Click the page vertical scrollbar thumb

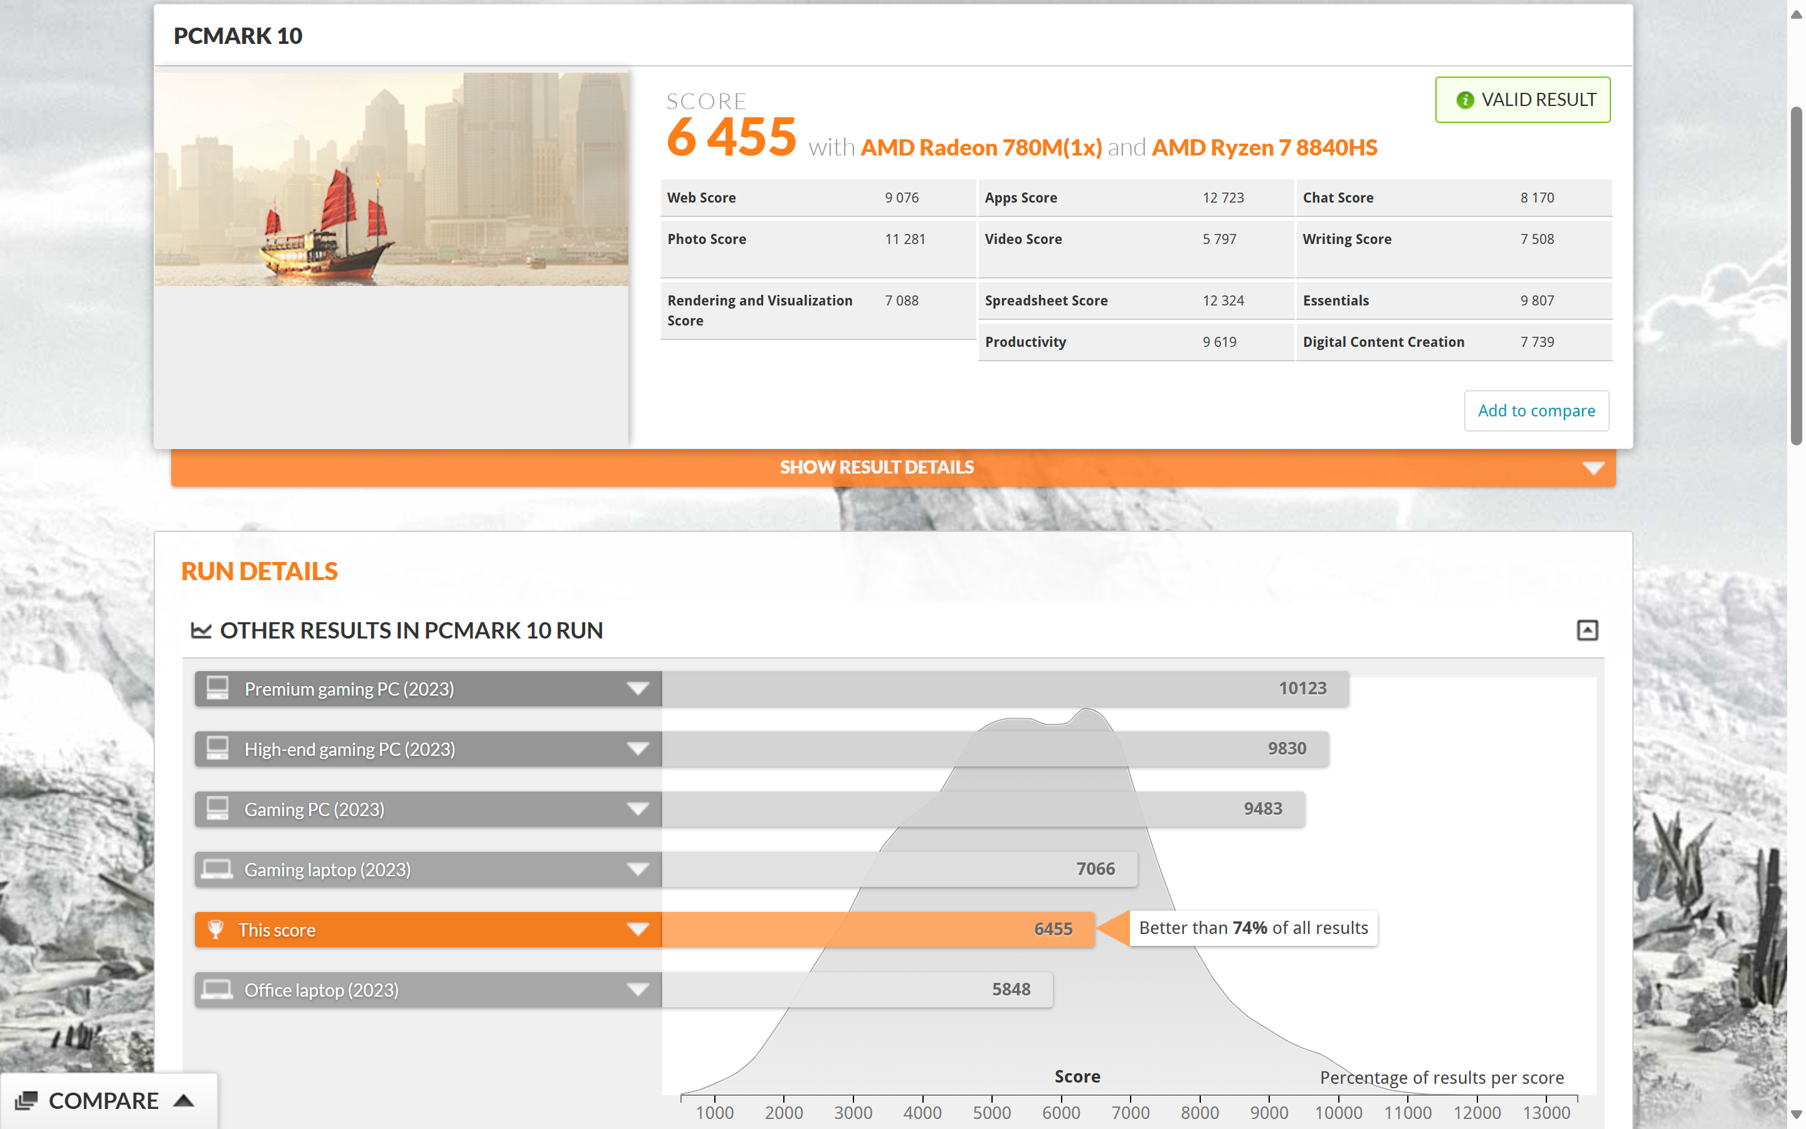coord(1795,276)
